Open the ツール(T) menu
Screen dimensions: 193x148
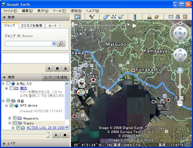[x=59, y=11]
